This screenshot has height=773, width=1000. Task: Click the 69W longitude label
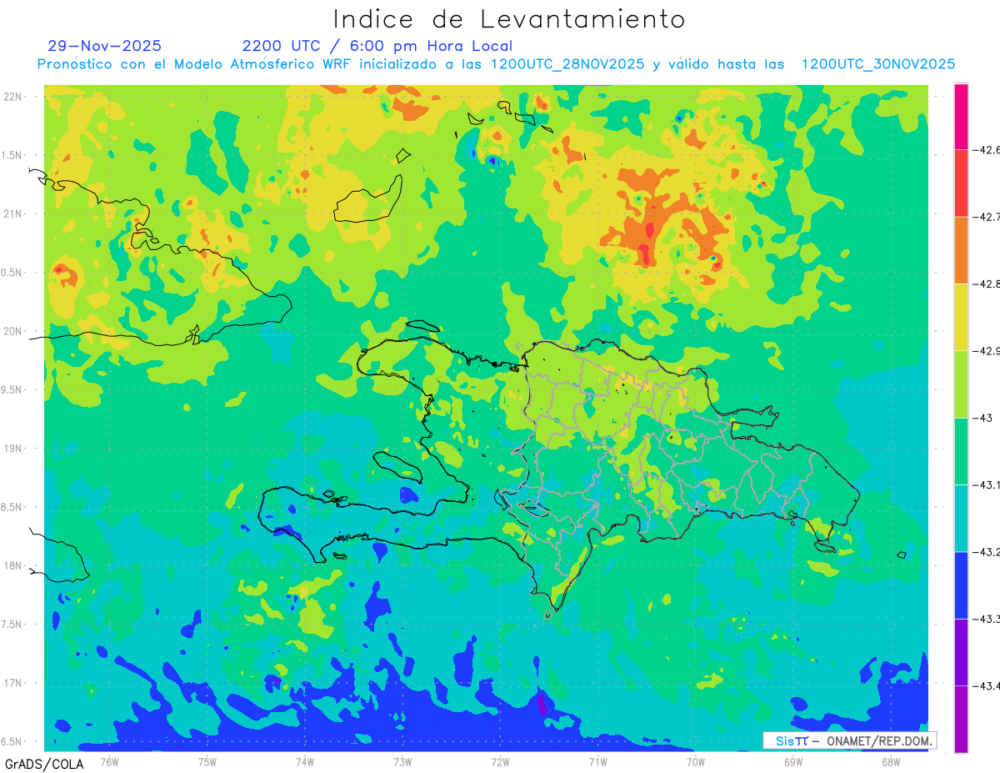[x=792, y=761]
